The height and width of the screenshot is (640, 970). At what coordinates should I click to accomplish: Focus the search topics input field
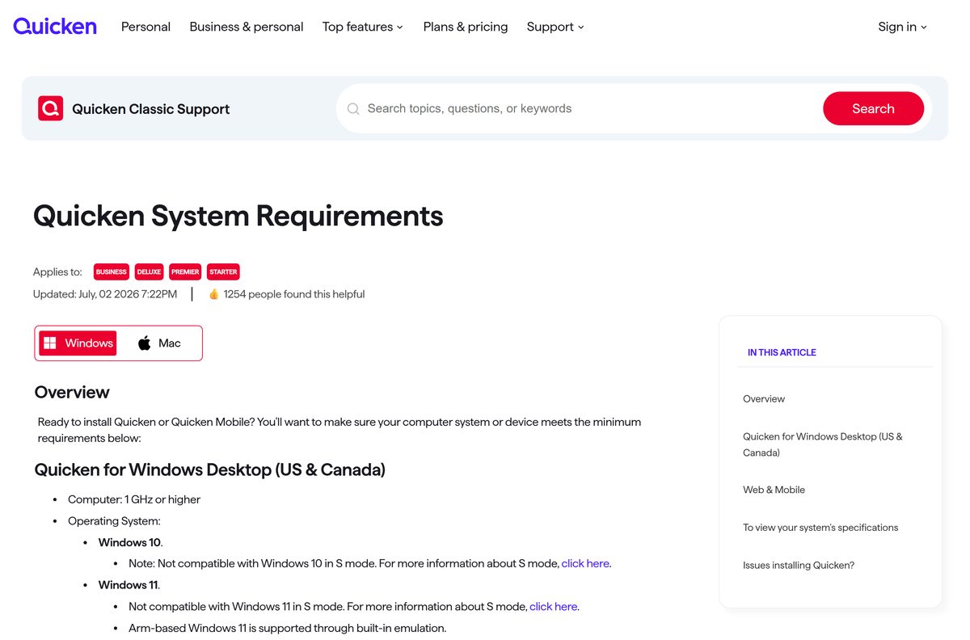coord(590,108)
